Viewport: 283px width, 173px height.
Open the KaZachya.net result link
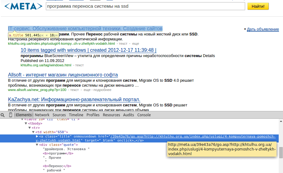coord(74,100)
